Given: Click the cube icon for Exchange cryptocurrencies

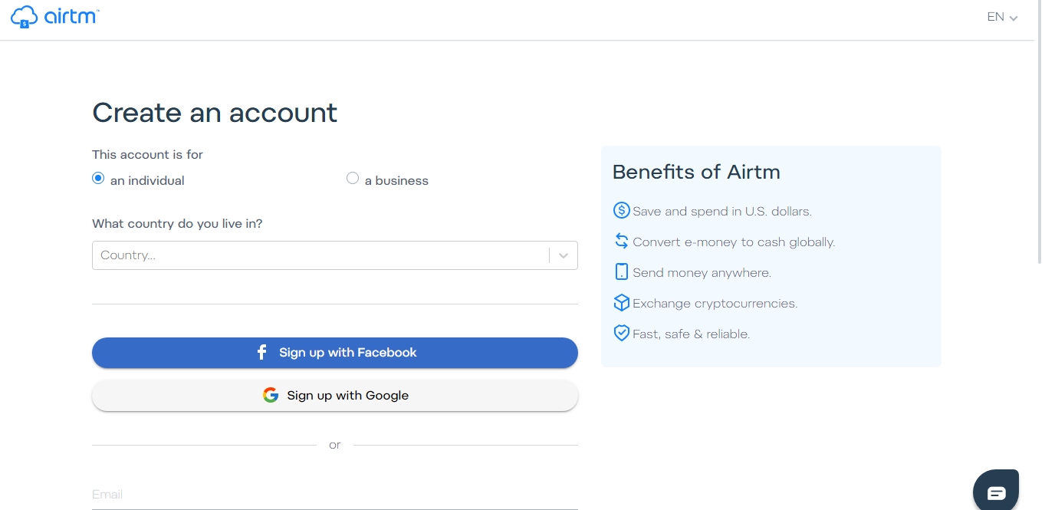Looking at the screenshot, I should tap(621, 303).
